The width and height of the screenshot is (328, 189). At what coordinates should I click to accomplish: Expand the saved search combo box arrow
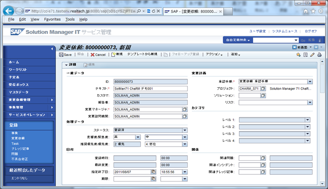(x=296, y=40)
